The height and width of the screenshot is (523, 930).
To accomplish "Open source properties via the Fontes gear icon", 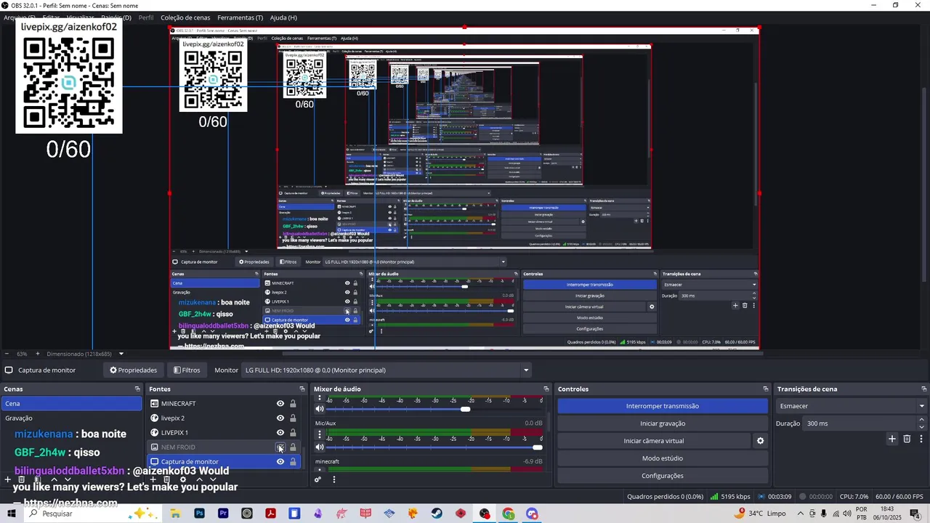I will 183,479.
